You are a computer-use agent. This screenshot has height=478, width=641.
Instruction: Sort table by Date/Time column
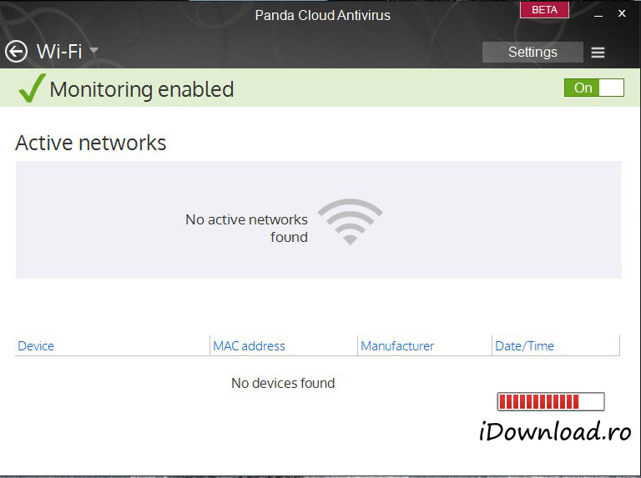(524, 346)
